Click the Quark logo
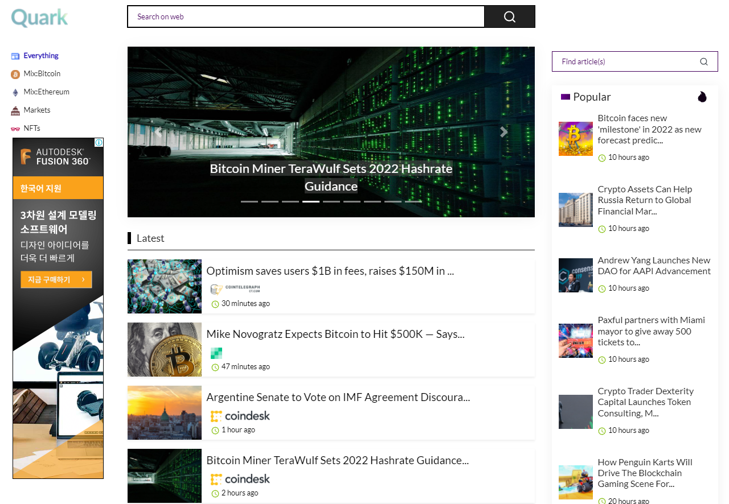This screenshot has width=729, height=504. coord(39,18)
